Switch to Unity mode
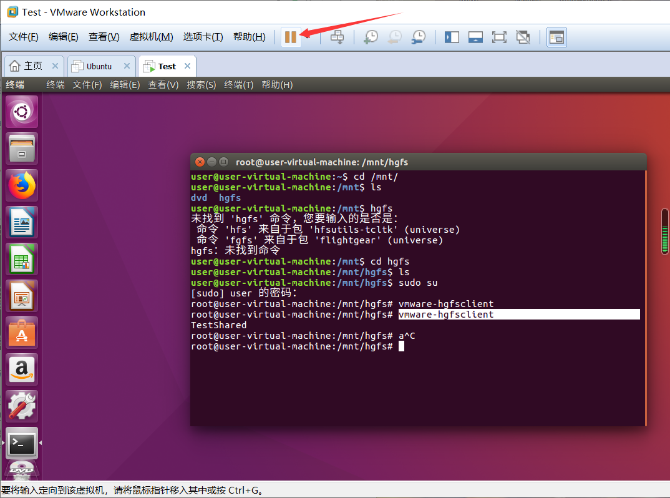This screenshot has height=498, width=670. click(x=523, y=37)
